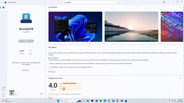Open the third screenshot with colorful blocks
The image size is (184, 103).
pos(172,27)
